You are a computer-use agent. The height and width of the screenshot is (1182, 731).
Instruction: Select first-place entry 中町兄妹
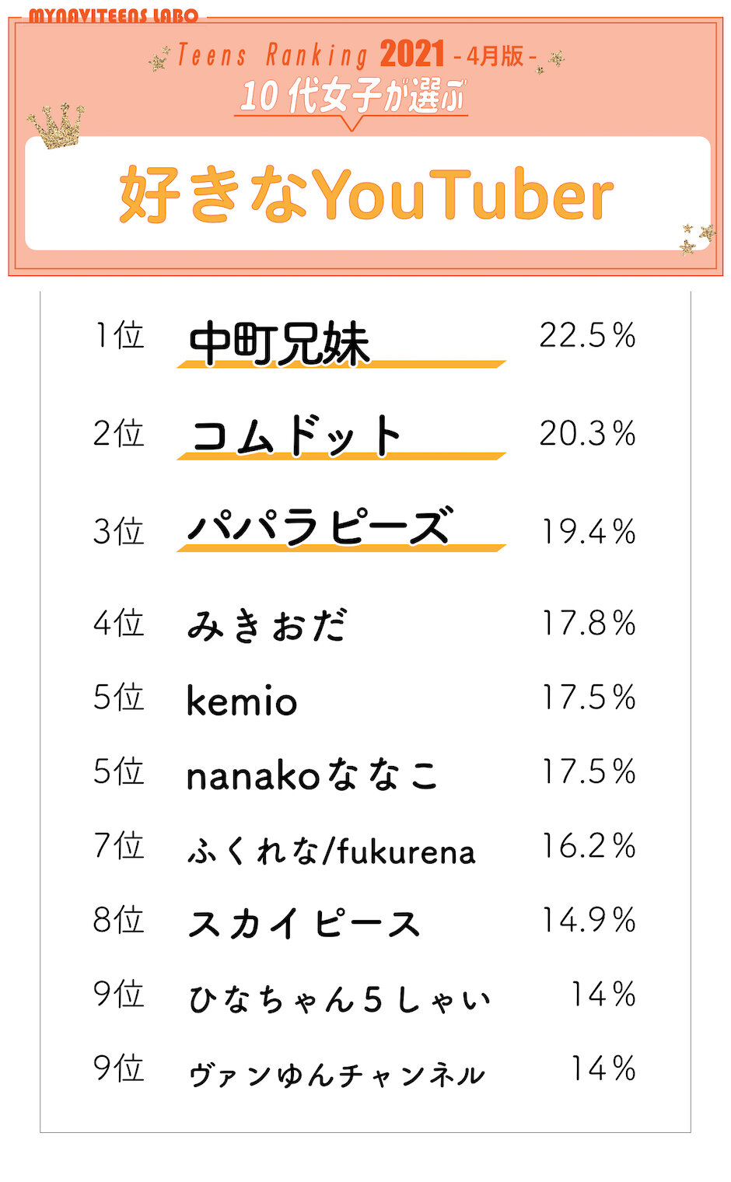pyautogui.click(x=279, y=343)
